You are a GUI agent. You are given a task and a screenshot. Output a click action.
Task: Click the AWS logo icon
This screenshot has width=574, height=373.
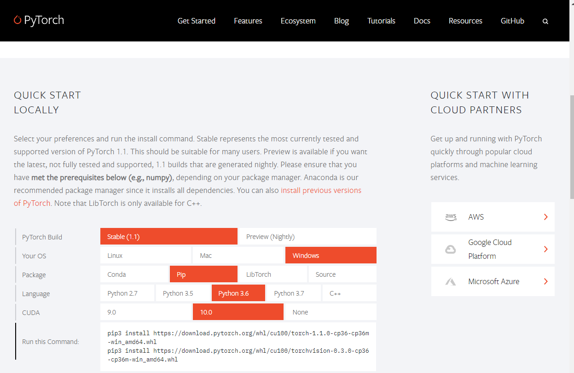451,217
